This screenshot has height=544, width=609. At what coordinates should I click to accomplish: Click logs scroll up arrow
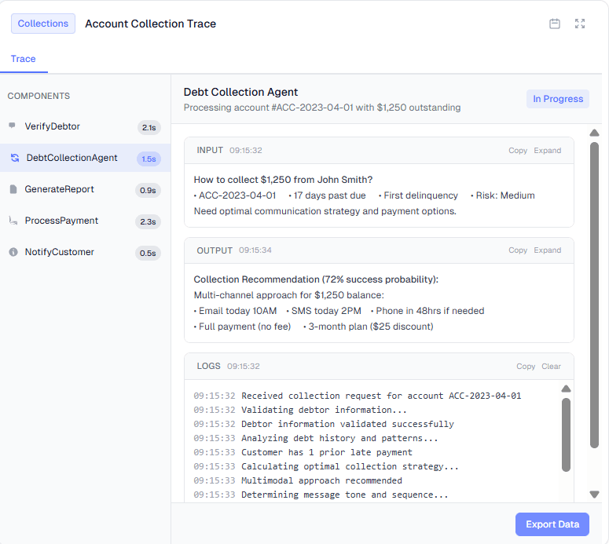pos(567,389)
